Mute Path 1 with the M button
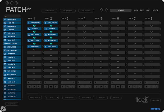This screenshot has width=164, height=112. tap(34, 87)
